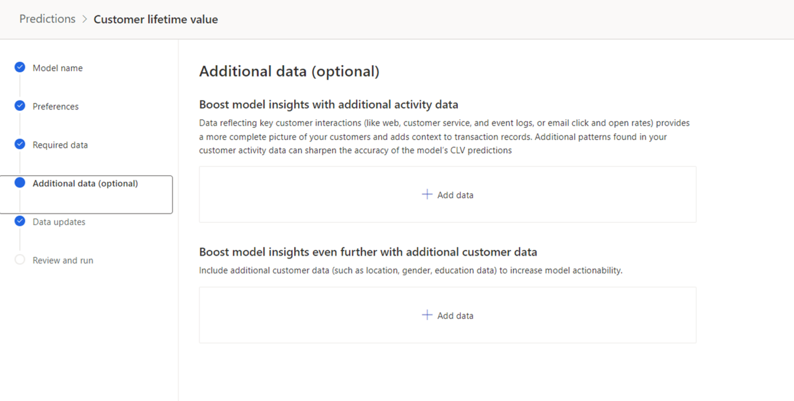Screen dimensions: 794x401
Task: Click the blue check icon next to Preferences
Action: (20, 106)
